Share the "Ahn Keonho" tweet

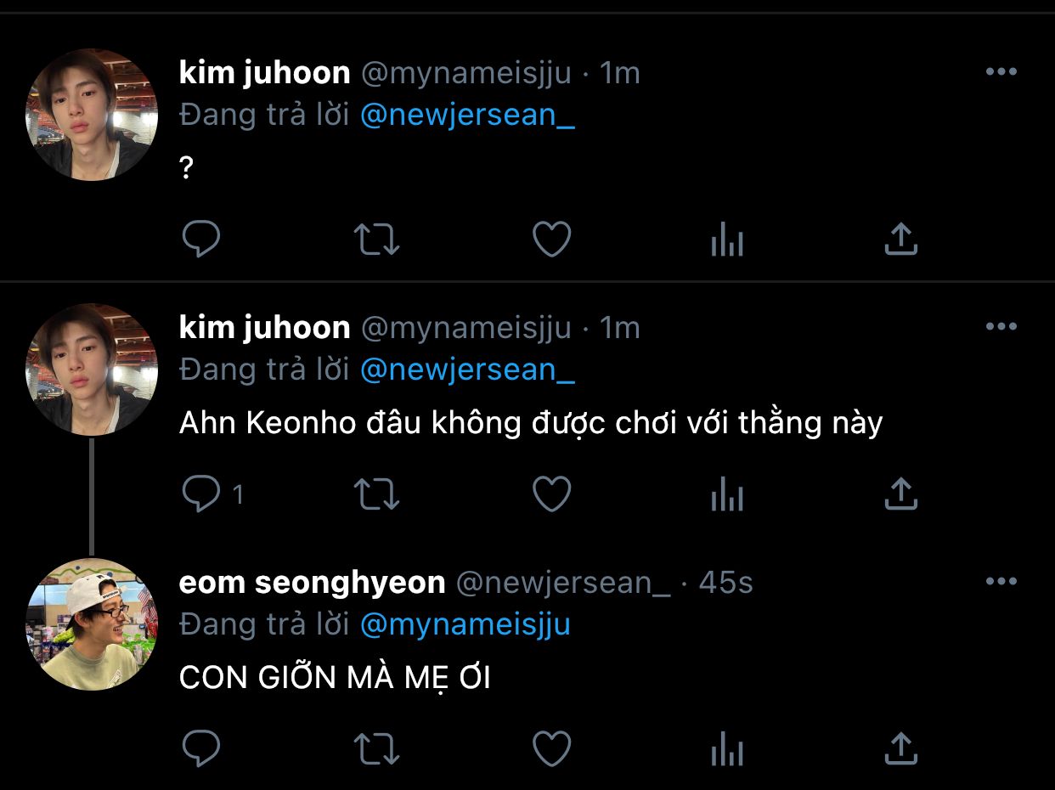901,494
